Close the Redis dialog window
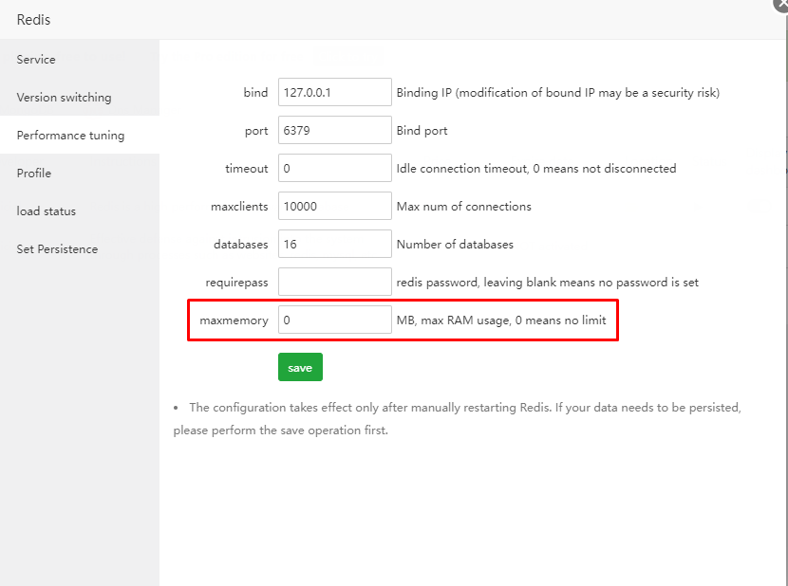This screenshot has width=788, height=586. [x=781, y=4]
